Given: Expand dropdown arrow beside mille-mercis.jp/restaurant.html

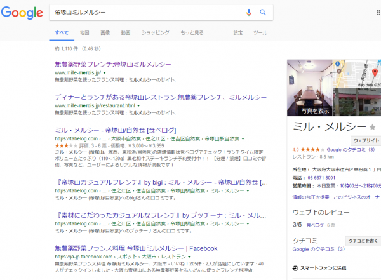Looking at the screenshot, I should pos(138,106).
